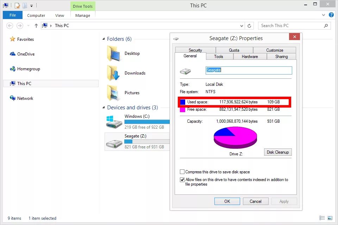
Task: Click OK in Seagate Properties
Action: (227, 201)
